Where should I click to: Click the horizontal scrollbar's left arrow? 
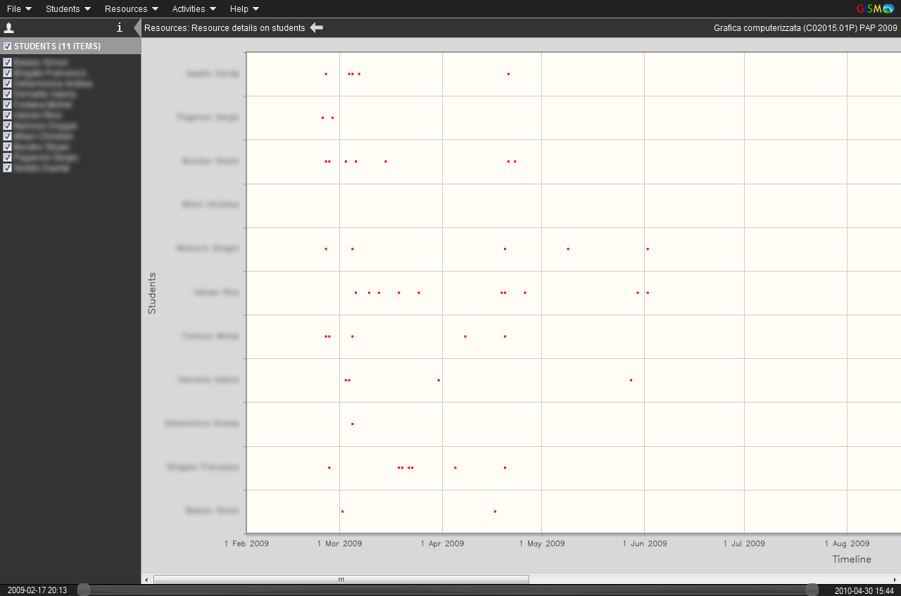point(146,580)
